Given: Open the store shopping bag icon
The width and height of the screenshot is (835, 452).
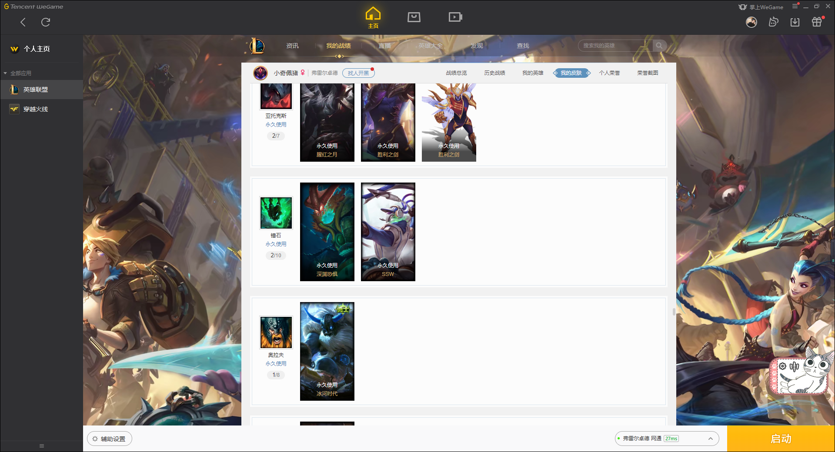Looking at the screenshot, I should [414, 17].
